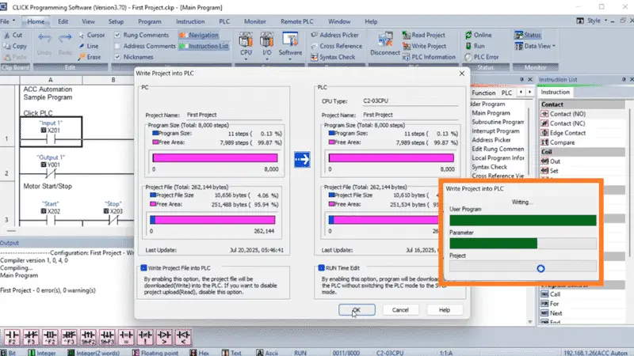
Task: Open the Remote PLC menu
Action: [x=296, y=21]
